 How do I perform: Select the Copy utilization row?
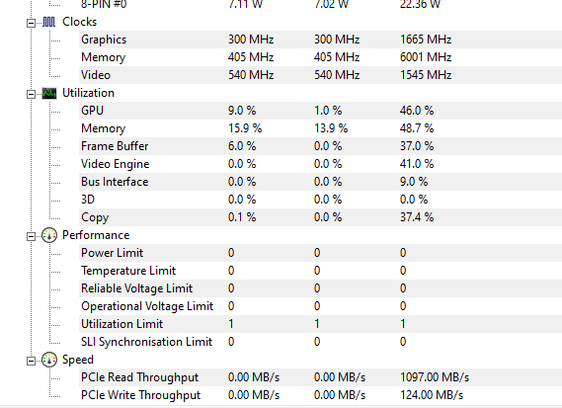320,217
